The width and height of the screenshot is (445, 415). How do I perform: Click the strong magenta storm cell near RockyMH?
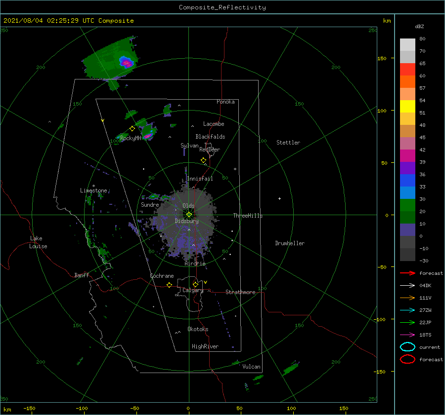(x=147, y=137)
